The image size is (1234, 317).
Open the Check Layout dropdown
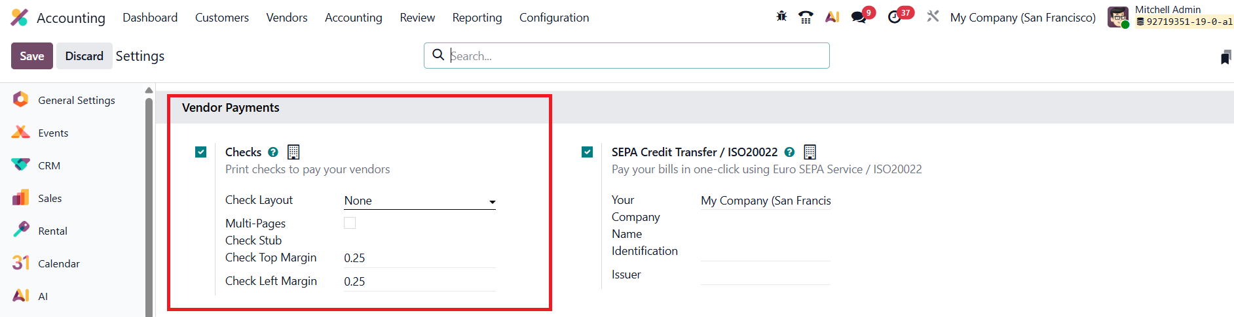pos(419,201)
